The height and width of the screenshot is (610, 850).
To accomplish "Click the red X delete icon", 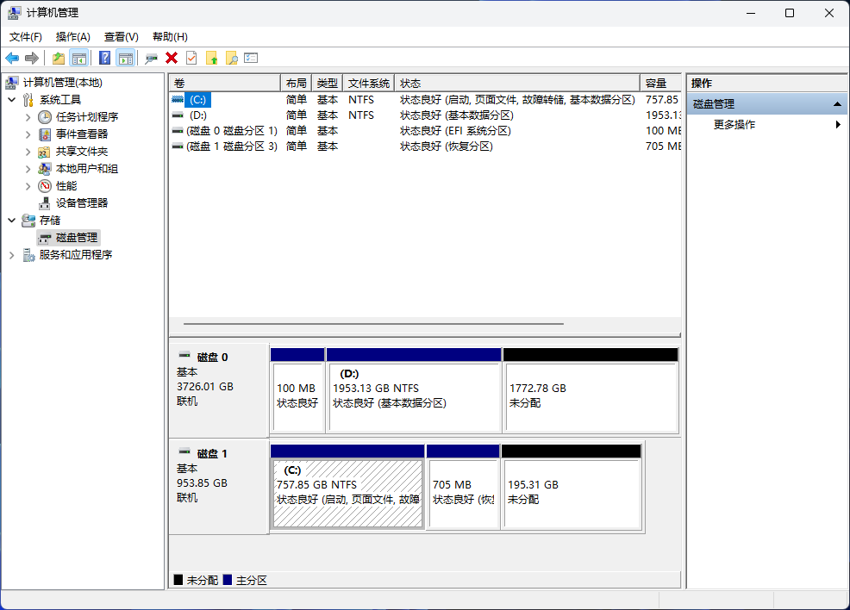I will tap(172, 58).
